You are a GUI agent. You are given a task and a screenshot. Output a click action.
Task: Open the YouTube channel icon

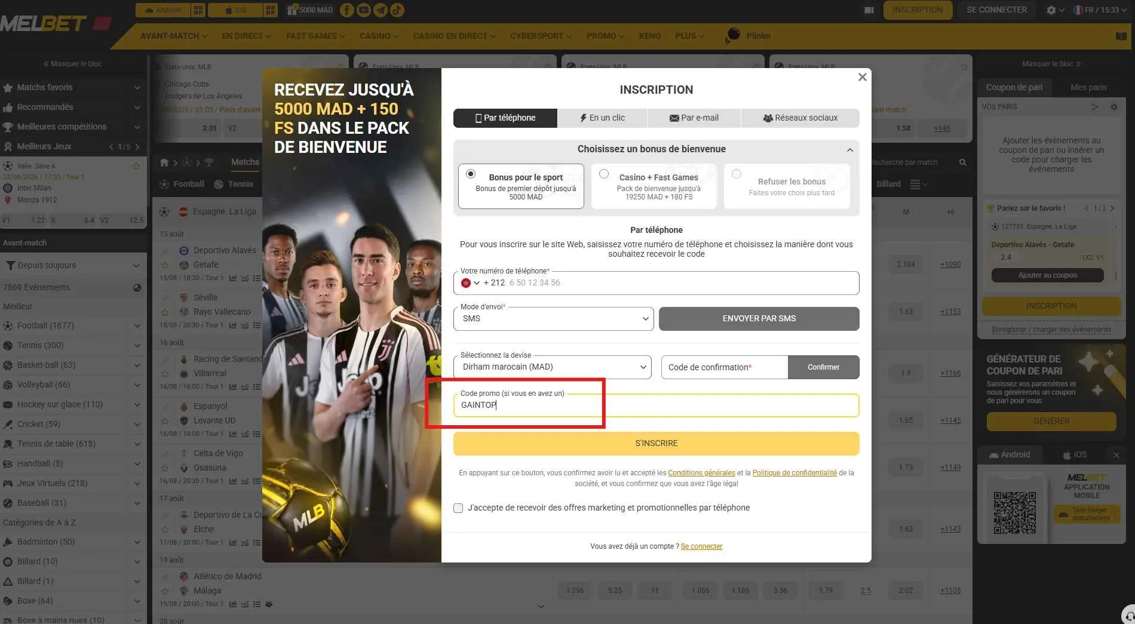tap(363, 10)
